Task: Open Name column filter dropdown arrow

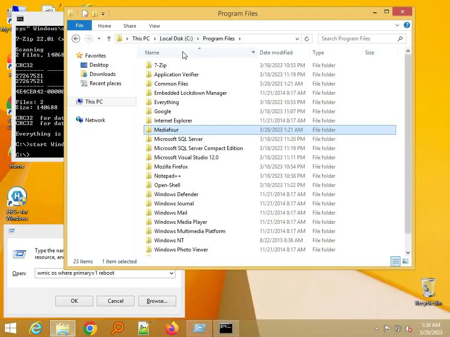Action: [x=253, y=53]
